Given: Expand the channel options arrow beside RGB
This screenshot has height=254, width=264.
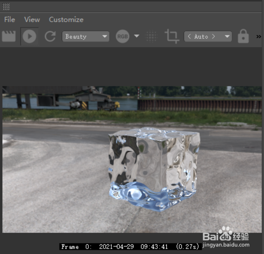Looking at the screenshot, I should tap(137, 36).
